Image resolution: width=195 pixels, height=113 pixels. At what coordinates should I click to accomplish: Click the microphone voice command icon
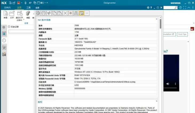pyautogui.click(x=25, y=3)
